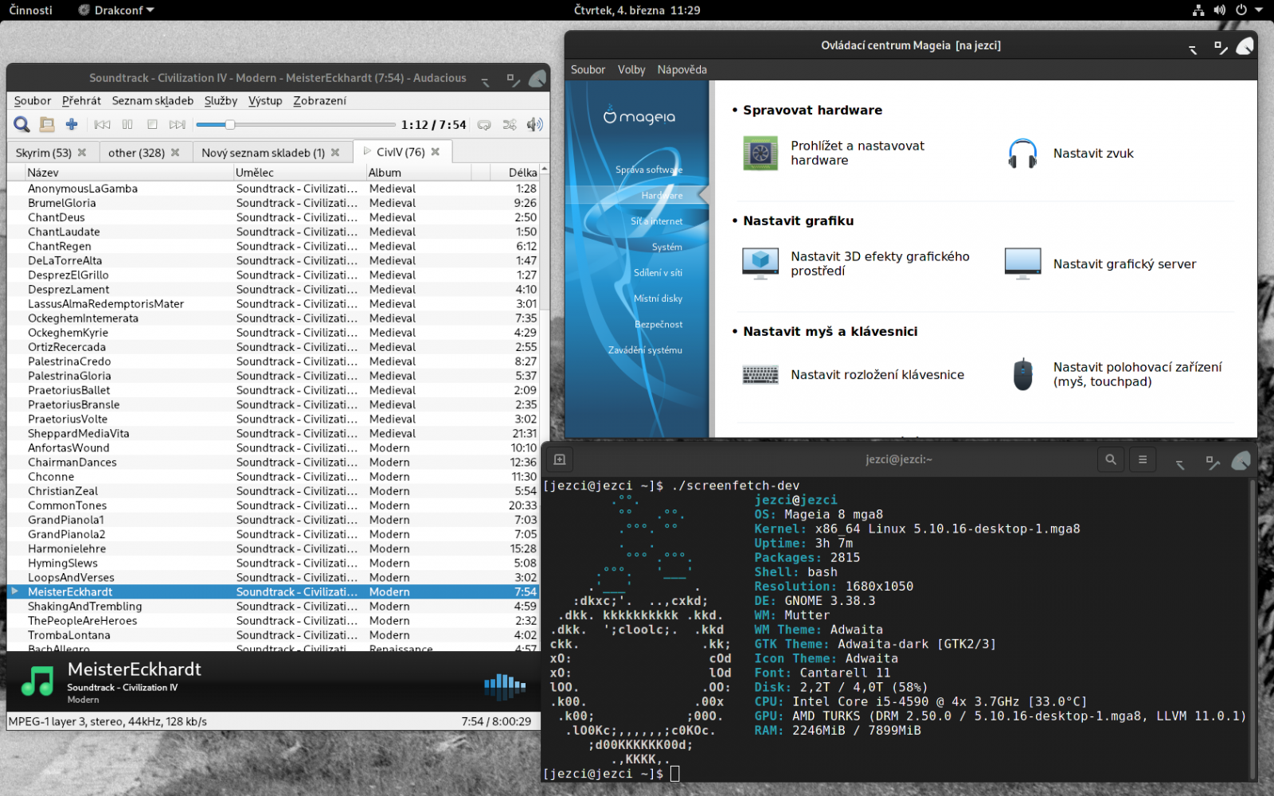The width and height of the screenshot is (1274, 796).
Task: Click the 3D effects cube icon
Action: tap(761, 263)
